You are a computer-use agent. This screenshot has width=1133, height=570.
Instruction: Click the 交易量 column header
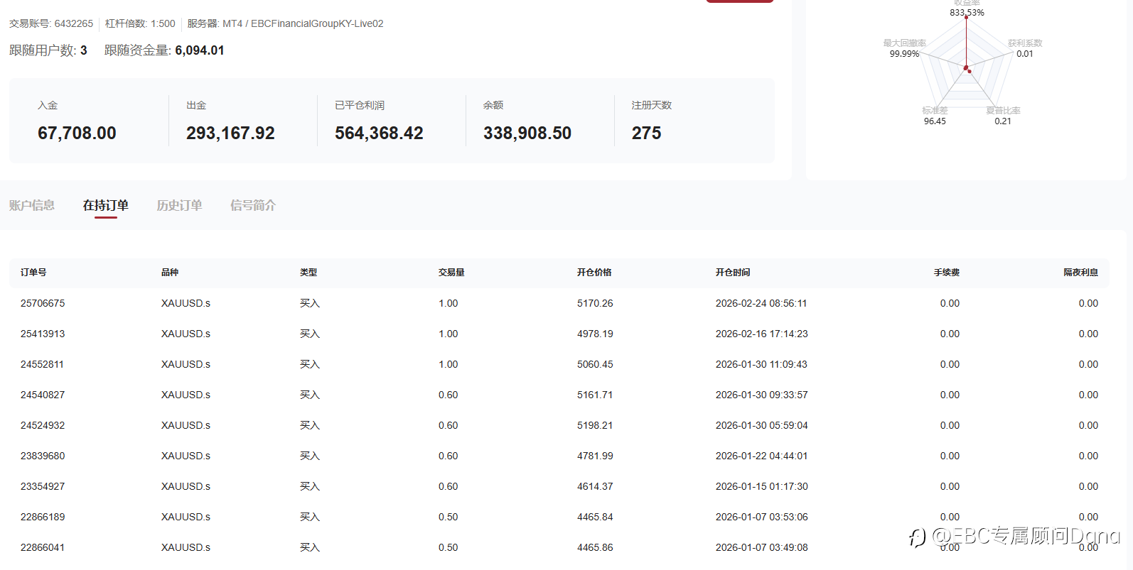click(x=451, y=273)
